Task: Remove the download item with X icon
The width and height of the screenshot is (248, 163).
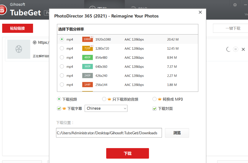Action: [243, 49]
